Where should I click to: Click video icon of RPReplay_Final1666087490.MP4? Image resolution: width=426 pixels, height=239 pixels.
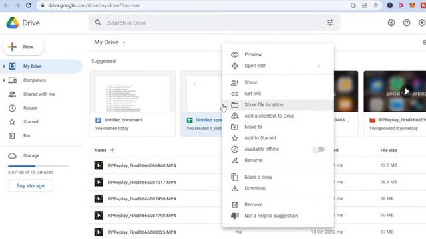(x=99, y=199)
